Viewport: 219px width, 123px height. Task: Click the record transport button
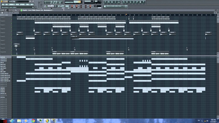tap(55, 6)
